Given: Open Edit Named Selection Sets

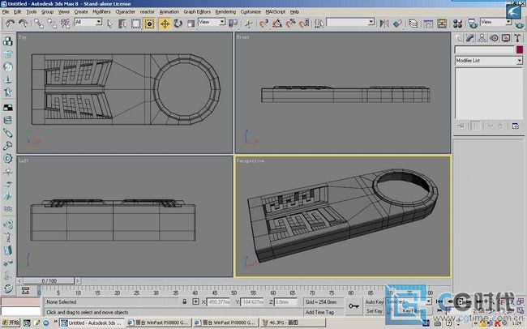Looking at the screenshot, I should click(319, 23).
